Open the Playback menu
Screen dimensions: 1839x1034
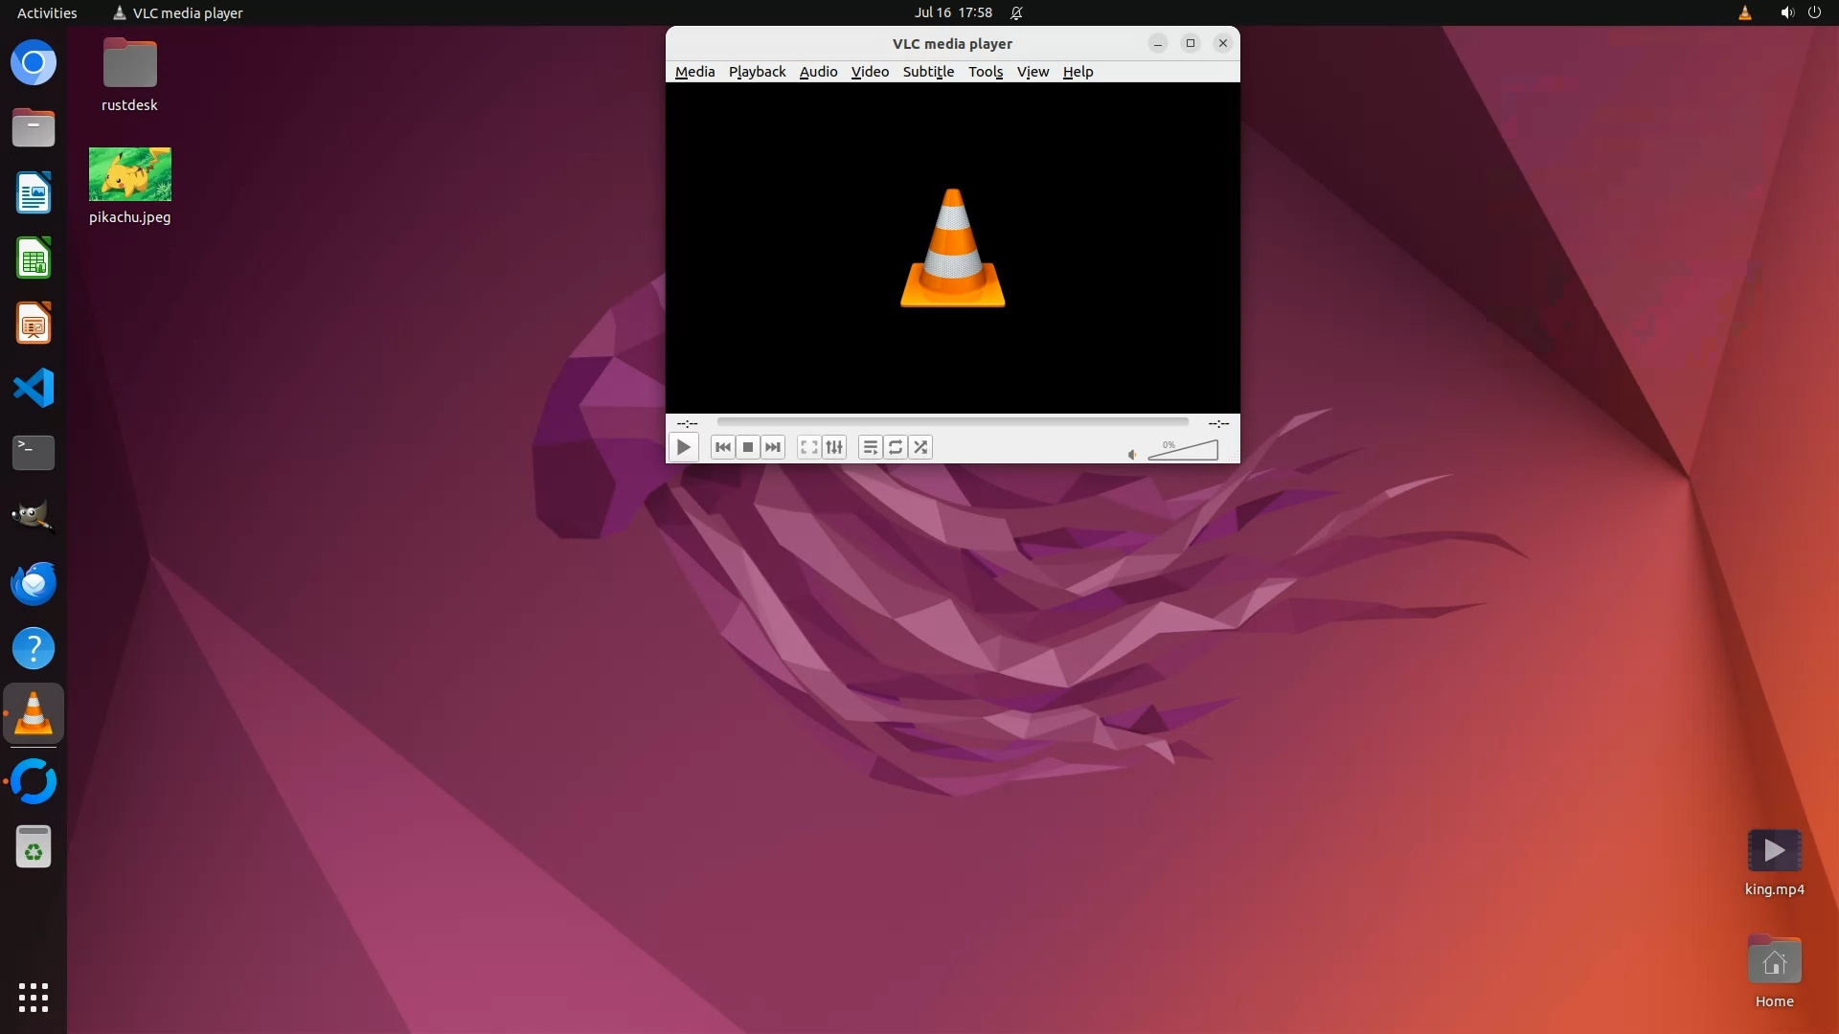coord(757,72)
